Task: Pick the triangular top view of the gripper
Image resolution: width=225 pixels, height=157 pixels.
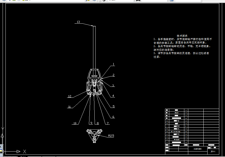Action: coord(94,136)
